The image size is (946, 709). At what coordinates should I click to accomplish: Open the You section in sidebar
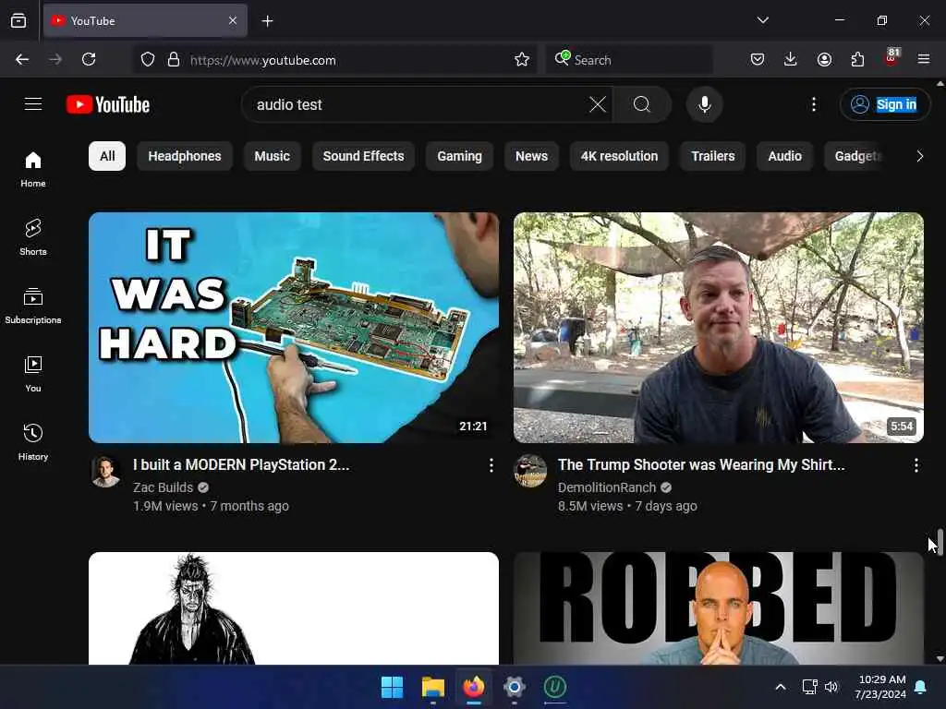click(x=33, y=374)
